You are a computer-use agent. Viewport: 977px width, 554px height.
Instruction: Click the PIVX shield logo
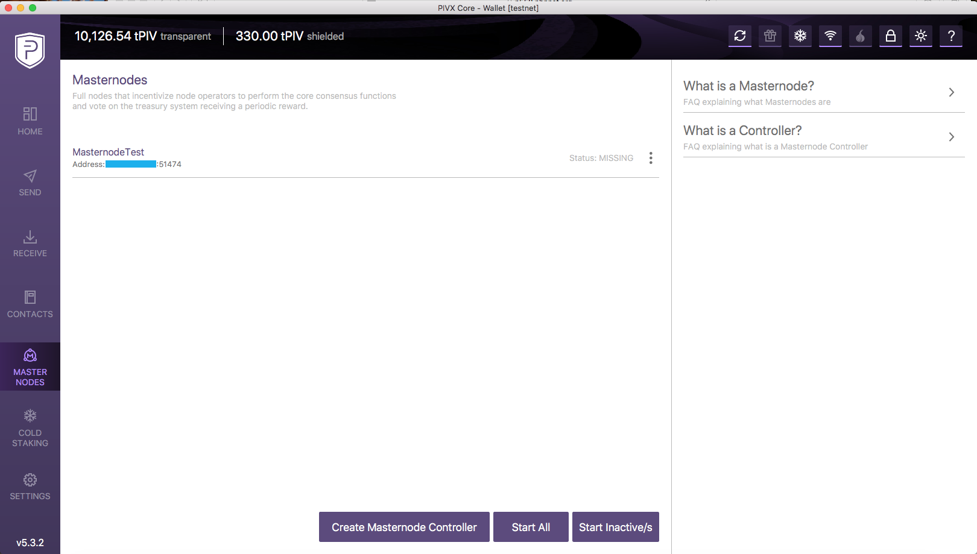point(30,50)
